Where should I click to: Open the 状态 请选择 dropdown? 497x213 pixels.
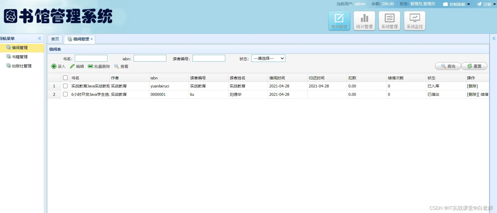pos(268,58)
